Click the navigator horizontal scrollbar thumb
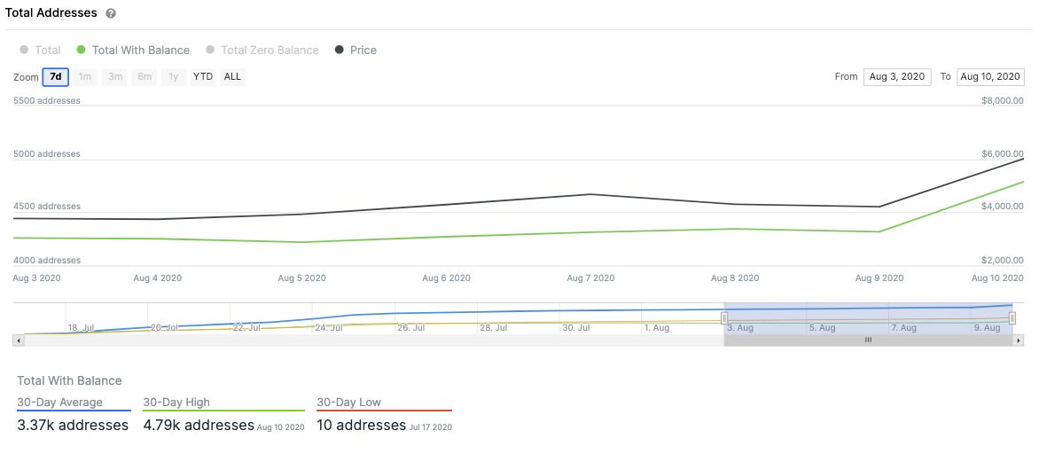Image resolution: width=1039 pixels, height=454 pixels. 868,340
